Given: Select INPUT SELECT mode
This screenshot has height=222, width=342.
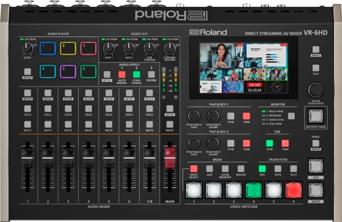Looking at the screenshot, I should 194,168.
